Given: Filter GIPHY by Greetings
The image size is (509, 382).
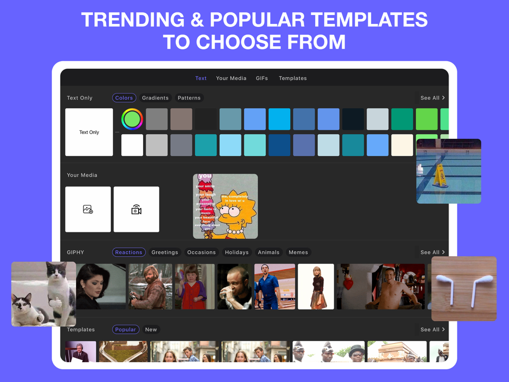Looking at the screenshot, I should tap(165, 252).
